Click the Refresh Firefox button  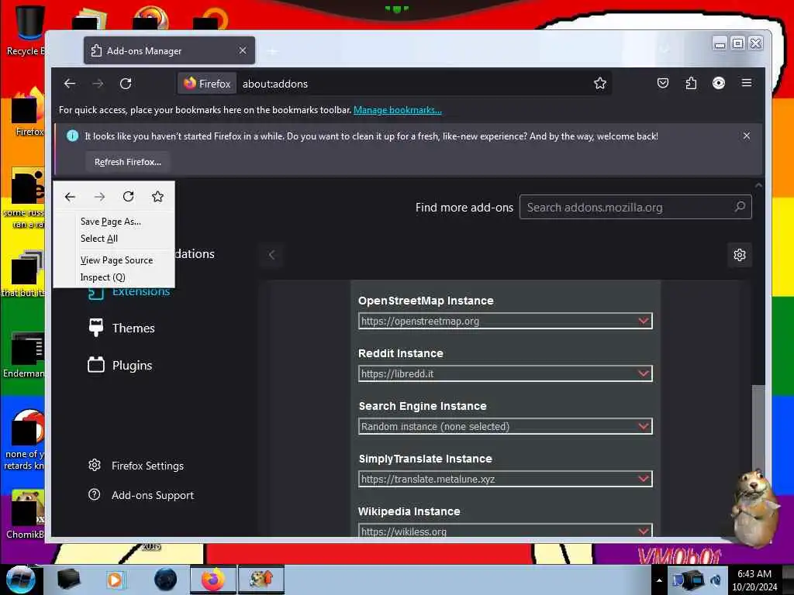pyautogui.click(x=128, y=162)
